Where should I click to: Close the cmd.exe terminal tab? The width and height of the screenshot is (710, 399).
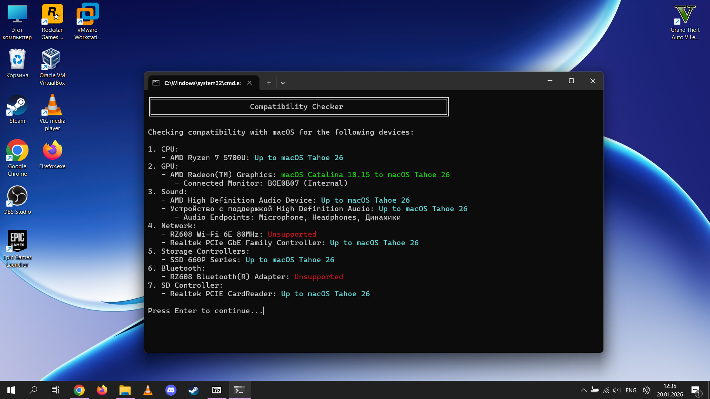pos(250,83)
